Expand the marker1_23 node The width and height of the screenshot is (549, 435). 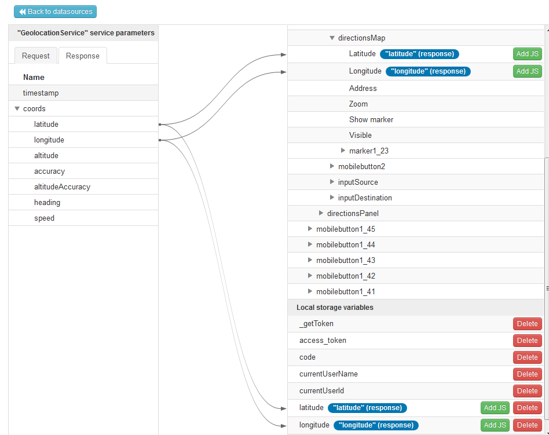click(343, 151)
